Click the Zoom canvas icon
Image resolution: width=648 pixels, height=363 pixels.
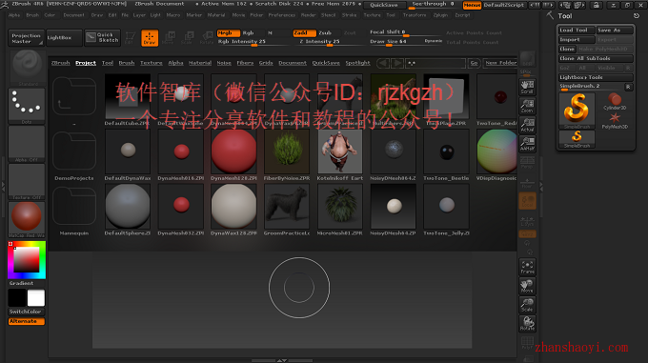527,106
